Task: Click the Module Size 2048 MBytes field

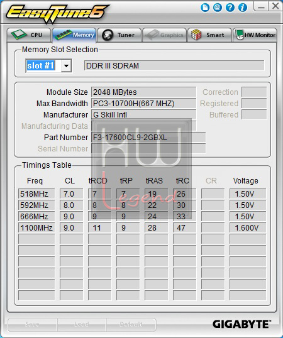Action: click(x=143, y=92)
